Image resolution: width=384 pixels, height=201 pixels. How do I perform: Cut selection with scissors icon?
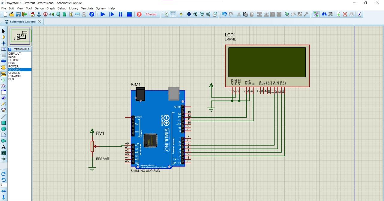pyautogui.click(x=239, y=14)
